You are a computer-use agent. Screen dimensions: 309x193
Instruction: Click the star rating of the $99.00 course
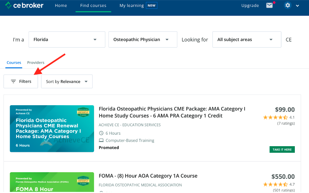pos(276,117)
